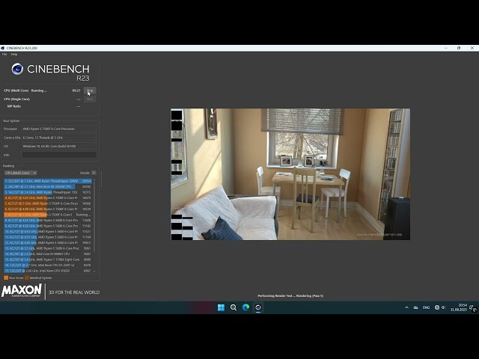Select ranking row 17 Intel Xeon X5650
The width and height of the screenshot is (479, 359).
pos(48,271)
